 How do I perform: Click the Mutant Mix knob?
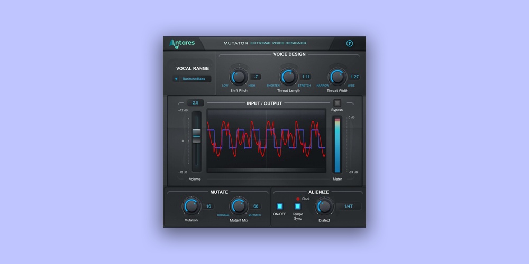tap(239, 206)
